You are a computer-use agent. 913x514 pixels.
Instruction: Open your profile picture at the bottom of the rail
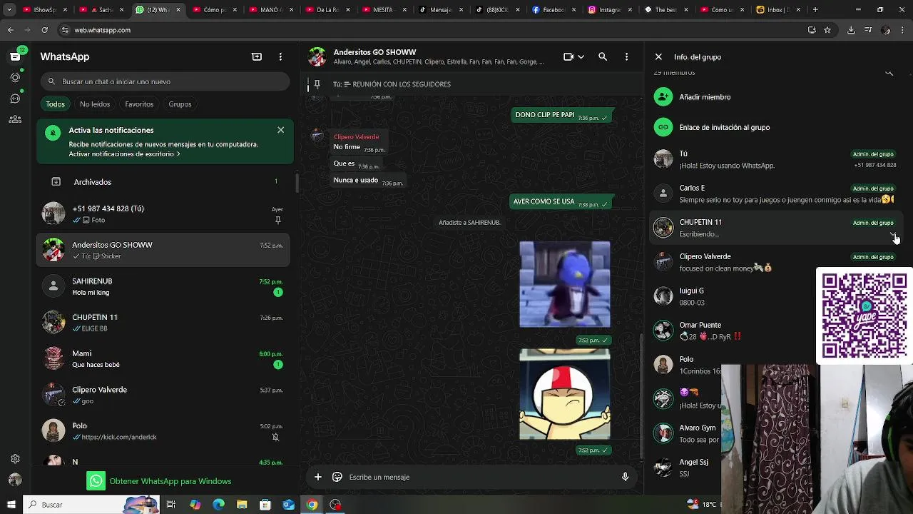click(x=15, y=480)
